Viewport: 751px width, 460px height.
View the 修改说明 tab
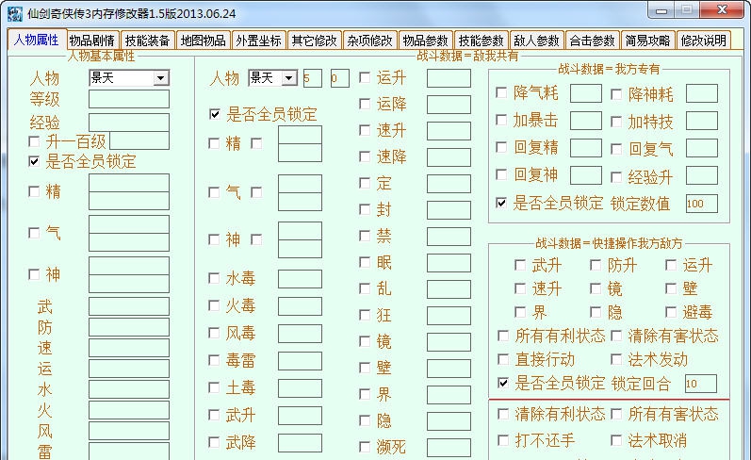704,41
